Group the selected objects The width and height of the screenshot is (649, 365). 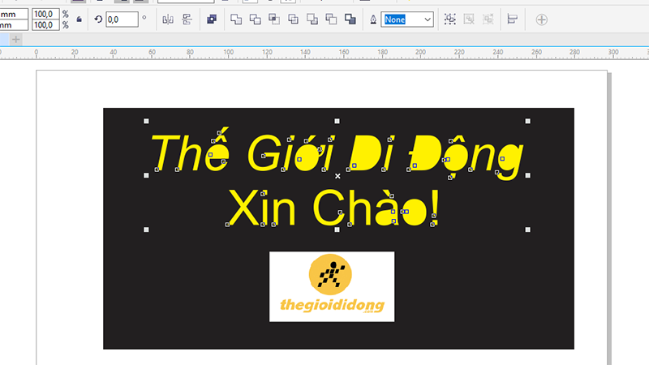pyautogui.click(x=450, y=19)
